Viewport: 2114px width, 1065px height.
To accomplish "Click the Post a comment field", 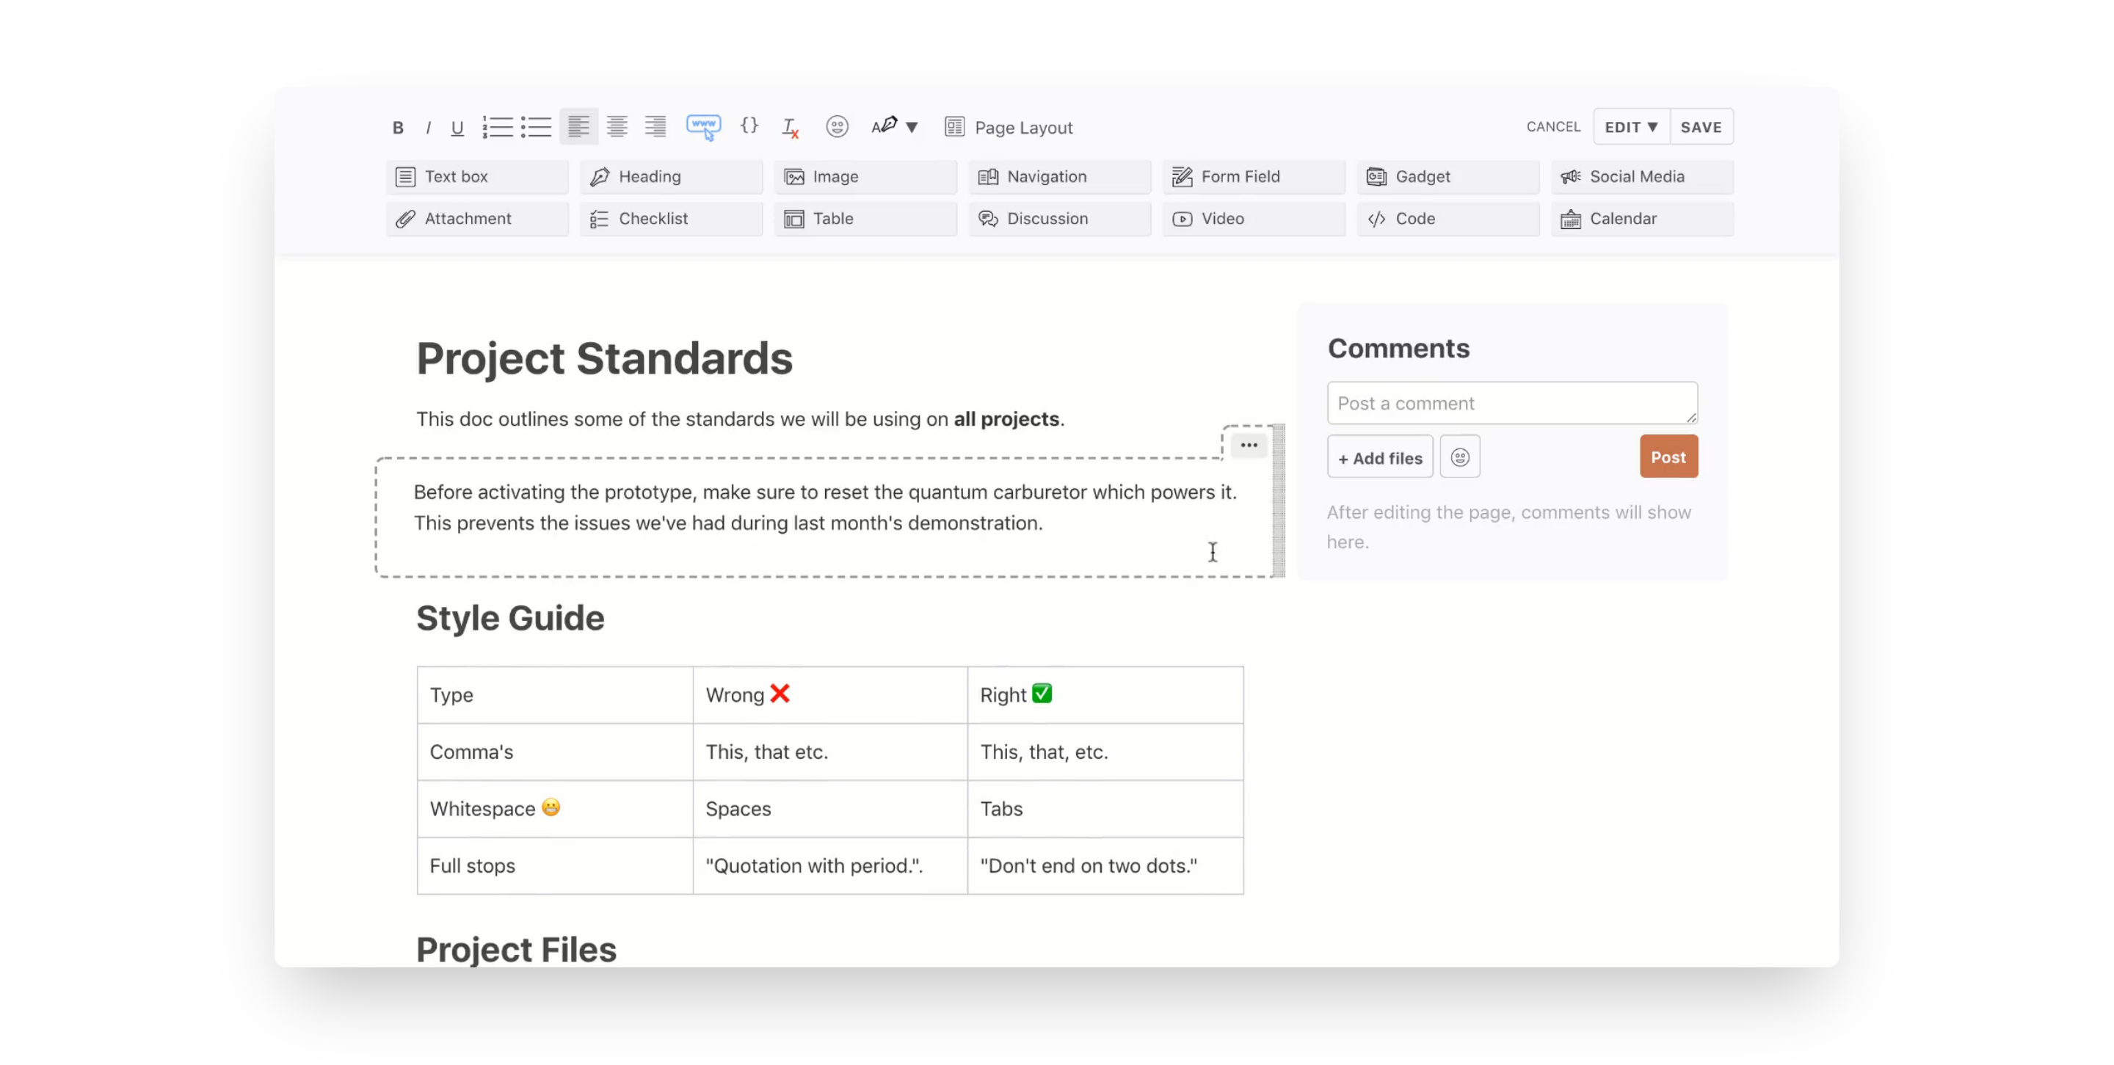I will (x=1511, y=403).
